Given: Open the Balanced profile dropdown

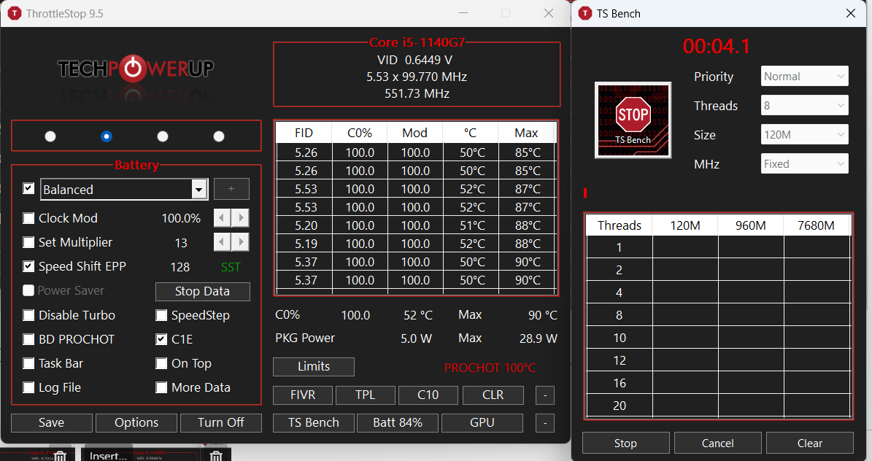Looking at the screenshot, I should tap(198, 189).
